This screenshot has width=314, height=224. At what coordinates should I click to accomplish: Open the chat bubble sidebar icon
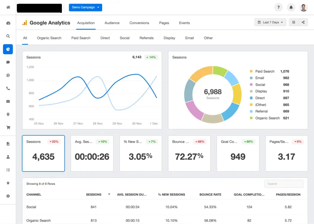[8, 62]
